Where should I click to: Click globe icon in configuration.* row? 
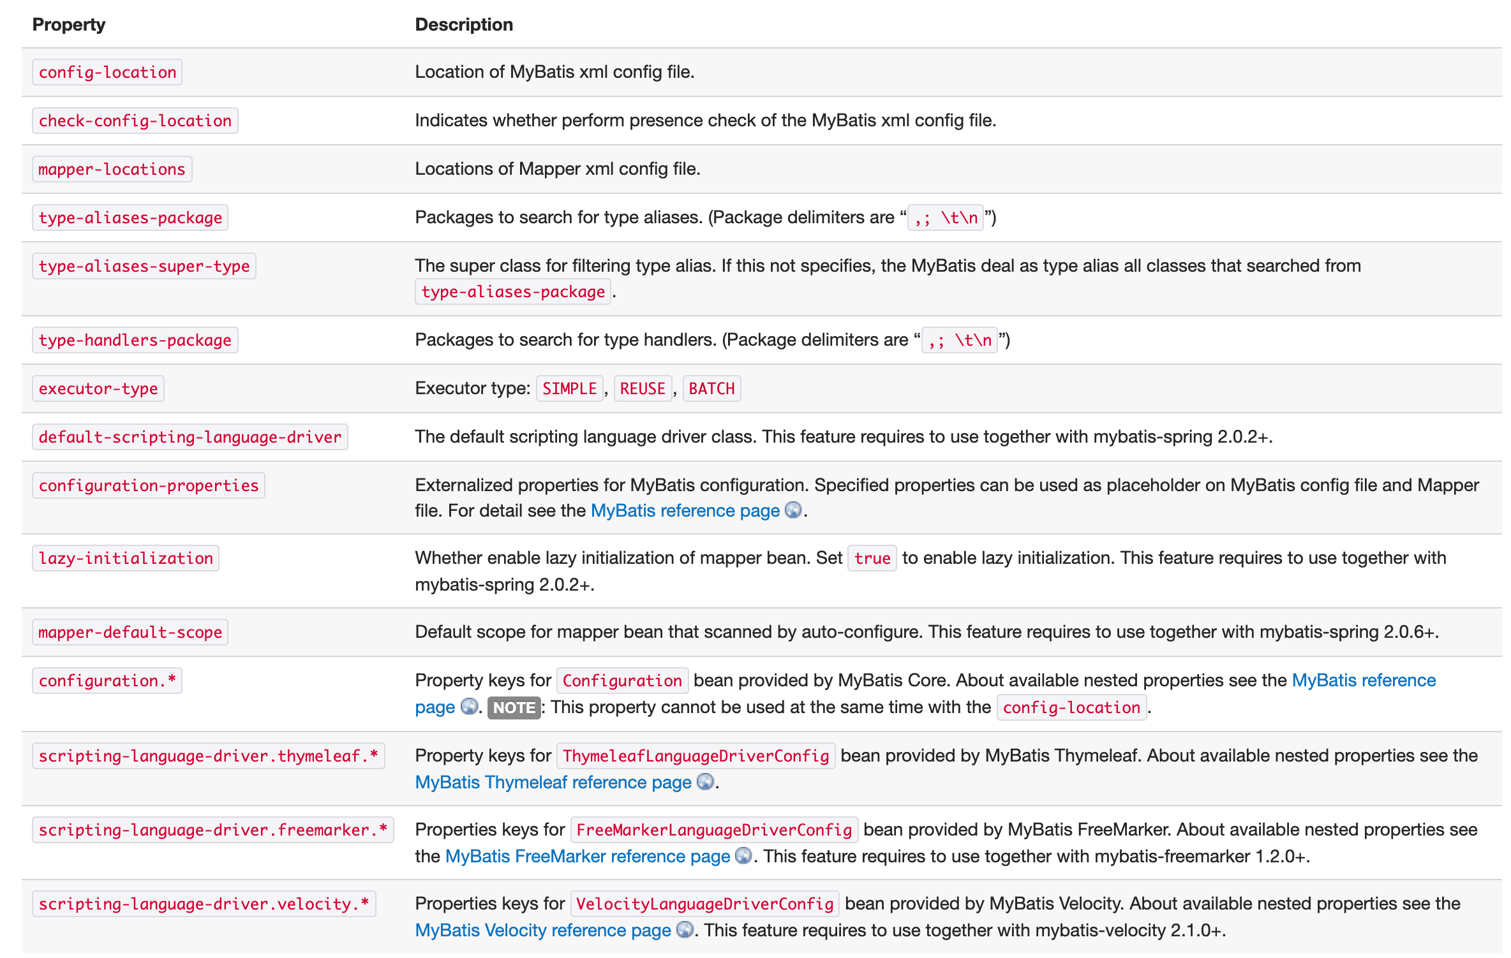point(469,707)
